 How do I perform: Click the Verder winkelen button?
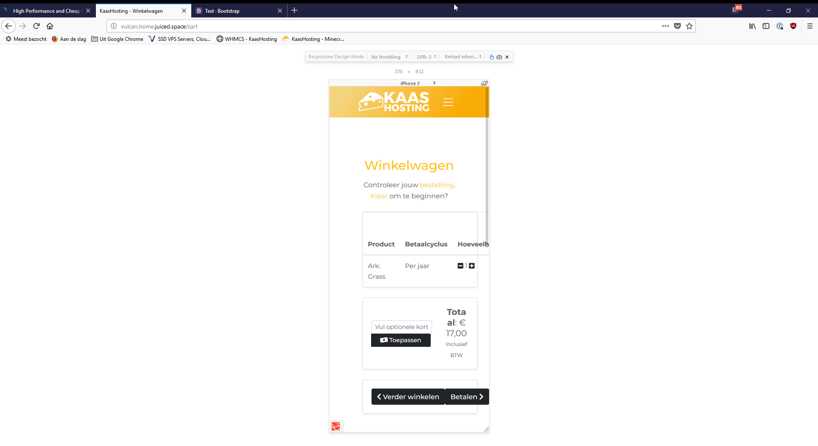click(x=408, y=397)
